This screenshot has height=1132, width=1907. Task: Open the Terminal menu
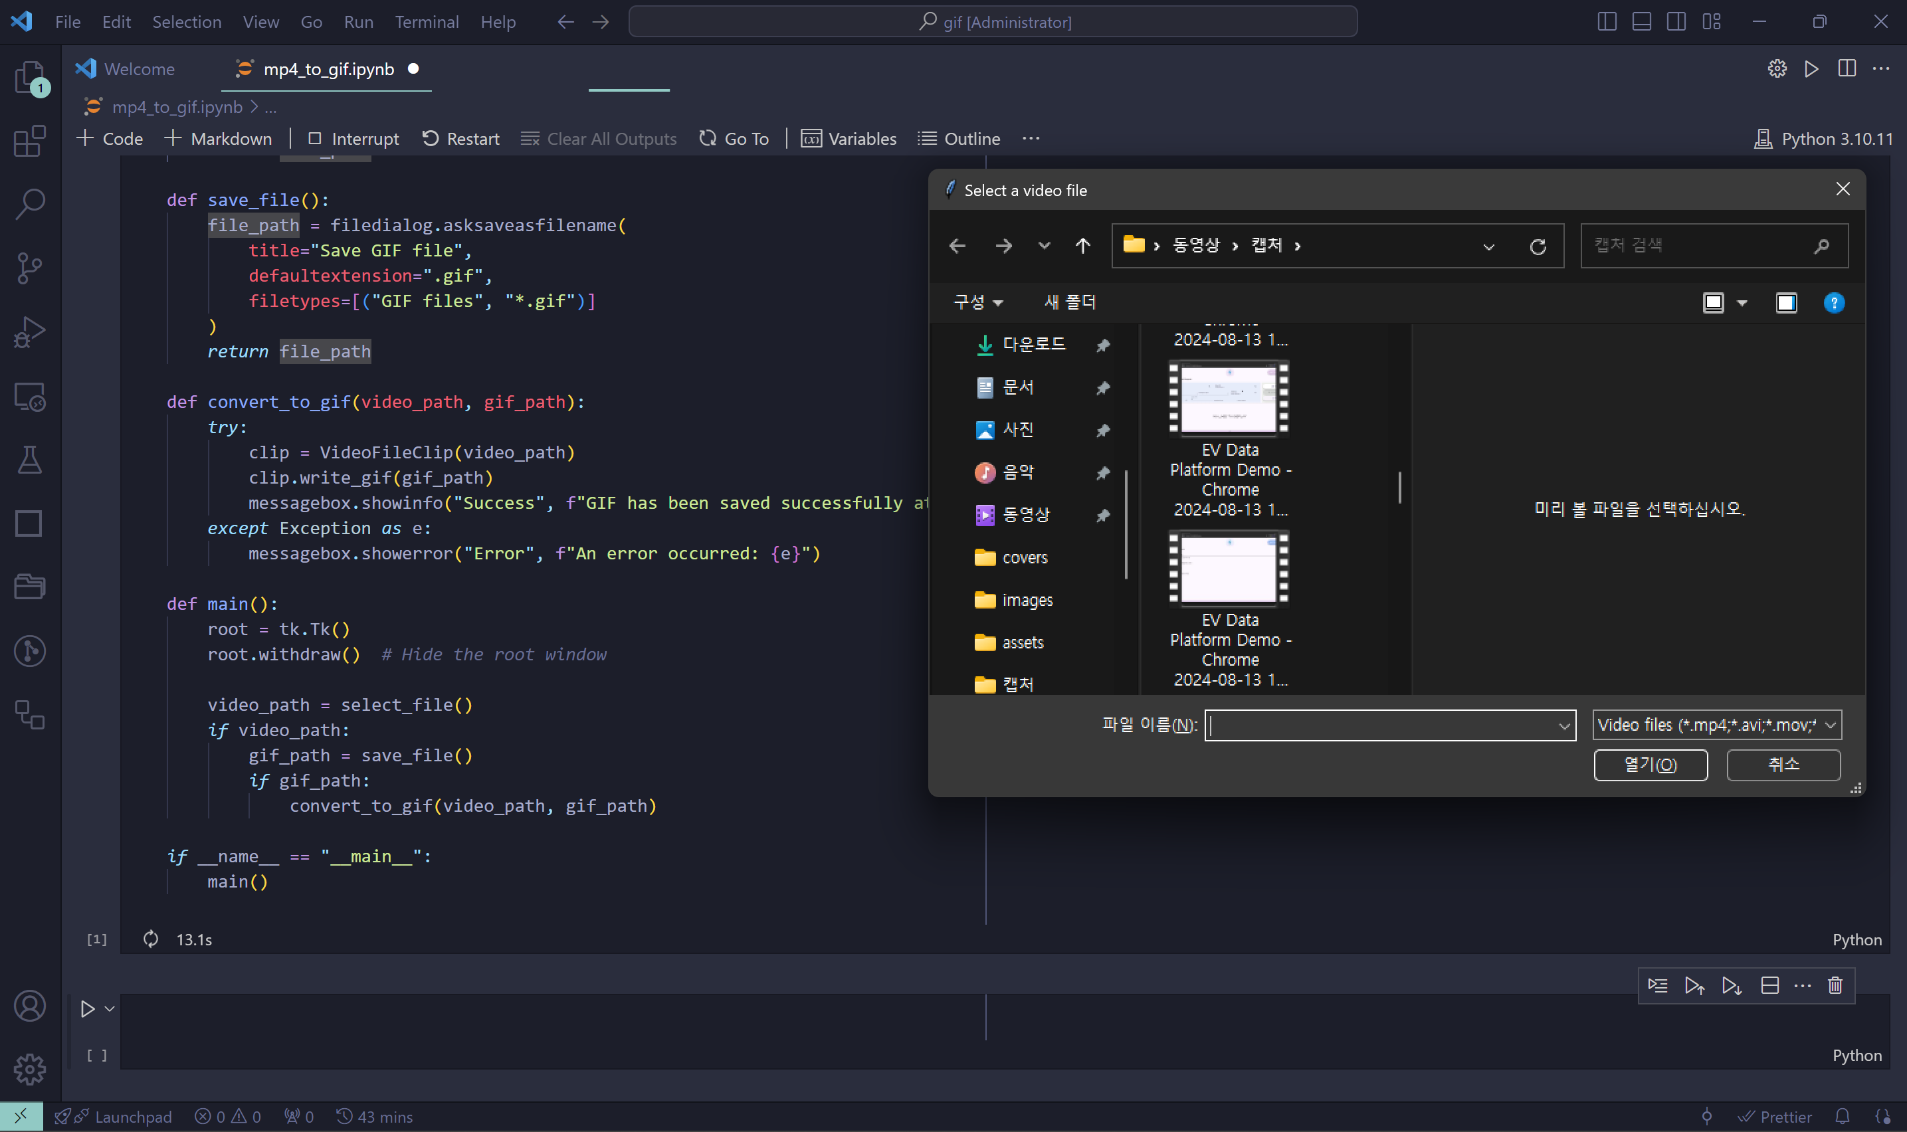427,22
